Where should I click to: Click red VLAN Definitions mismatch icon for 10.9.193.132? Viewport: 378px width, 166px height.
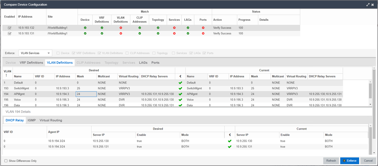tap(121, 28)
